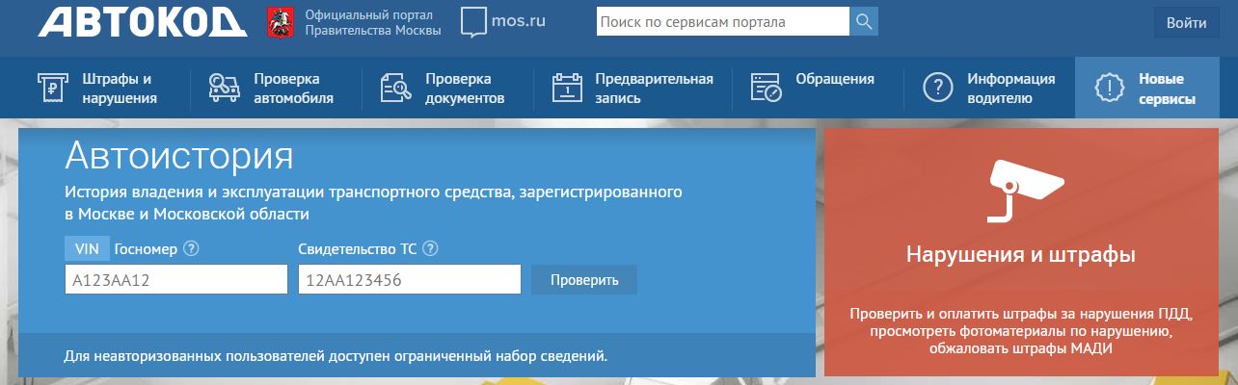Click the Автоистория heading
1238x385 pixels.
click(179, 155)
